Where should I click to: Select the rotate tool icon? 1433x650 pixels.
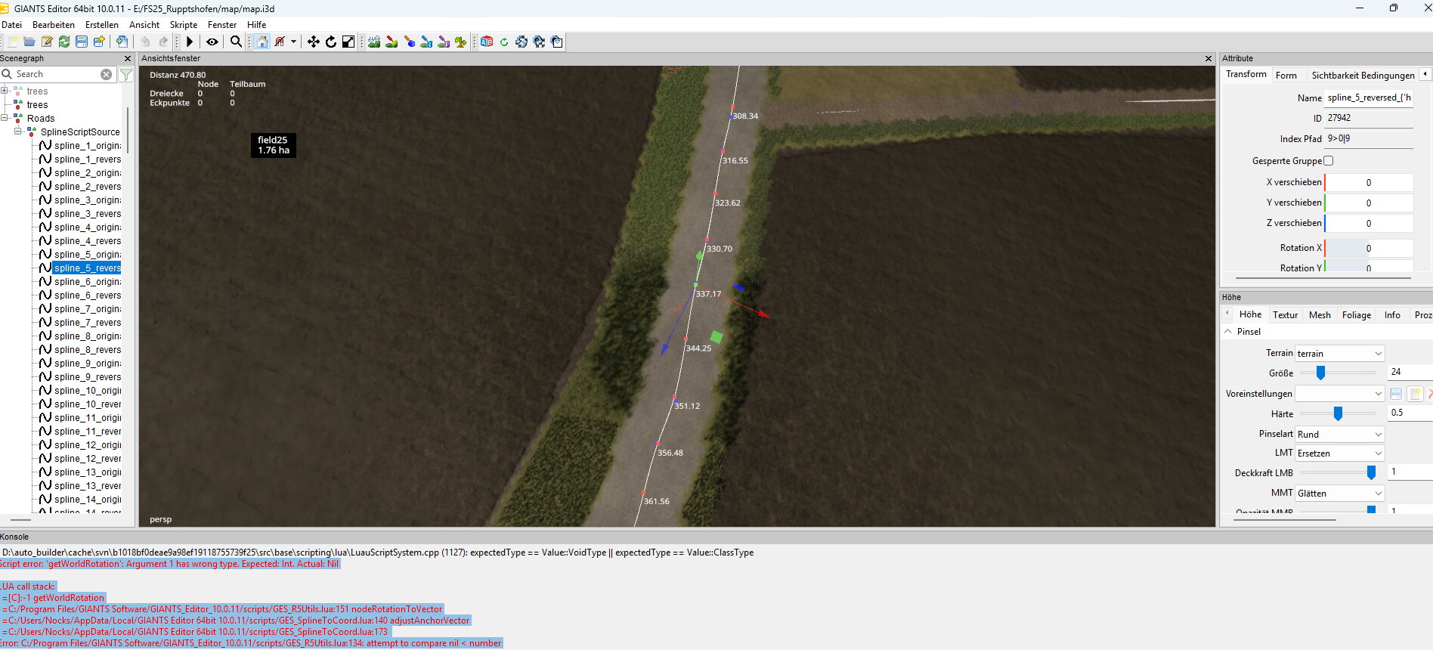coord(331,42)
